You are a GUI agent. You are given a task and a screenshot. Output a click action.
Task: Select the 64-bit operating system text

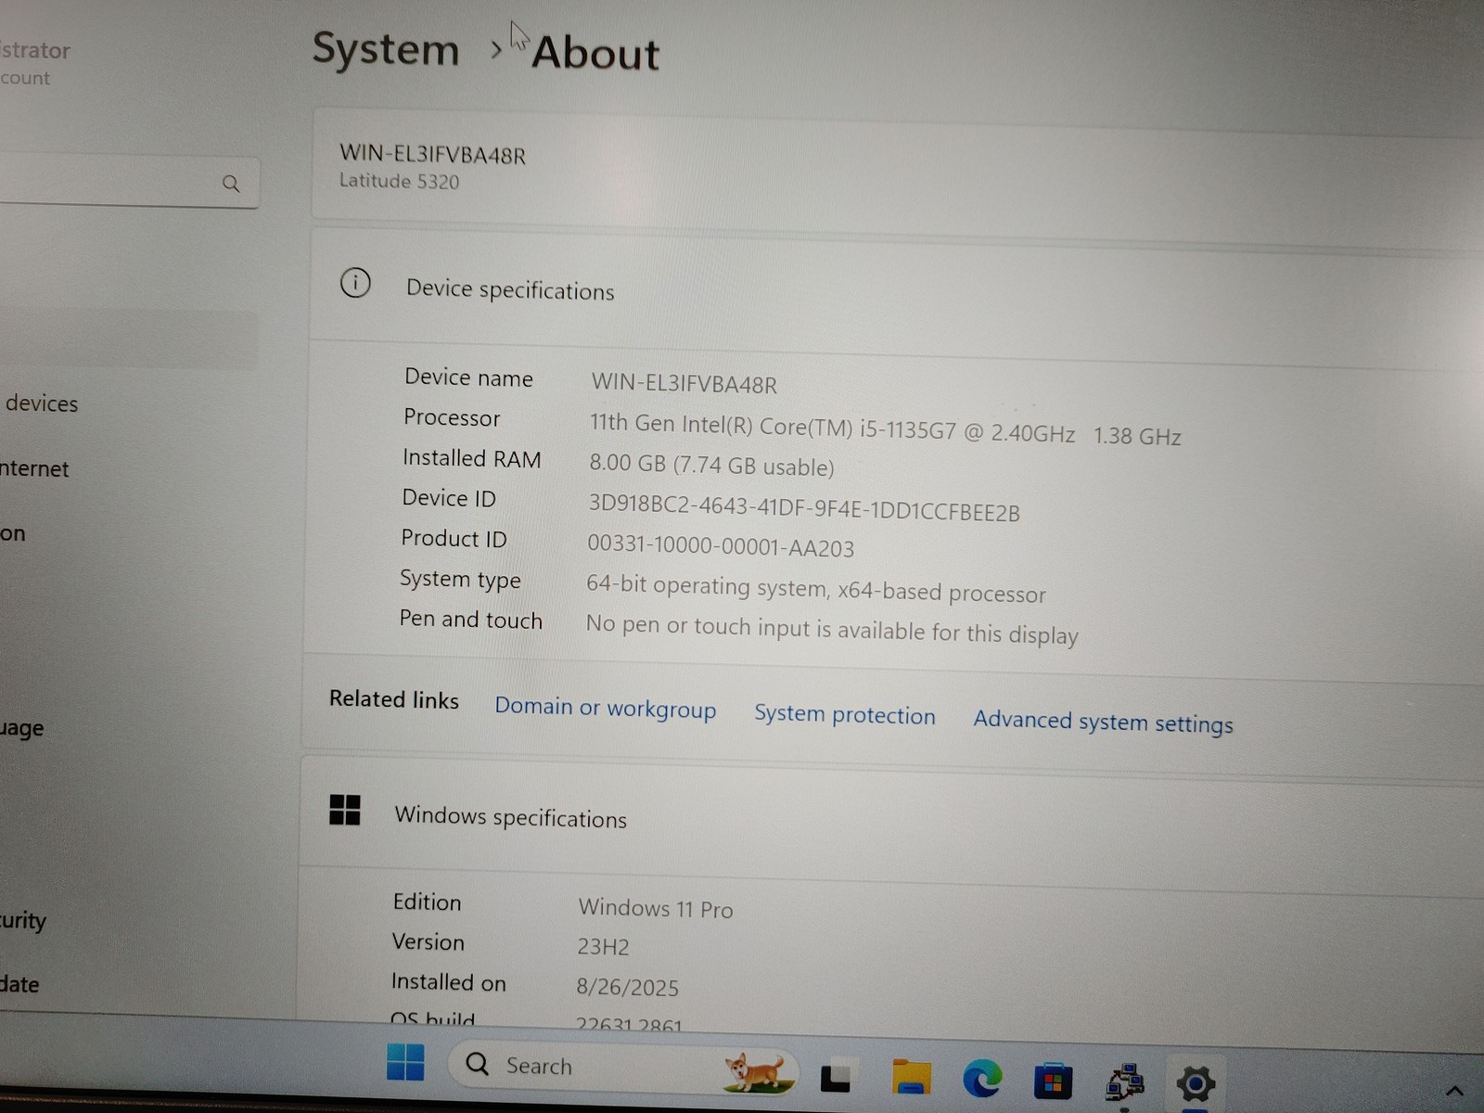coord(816,589)
